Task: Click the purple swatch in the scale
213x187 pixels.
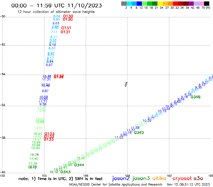Action: pos(191,3)
